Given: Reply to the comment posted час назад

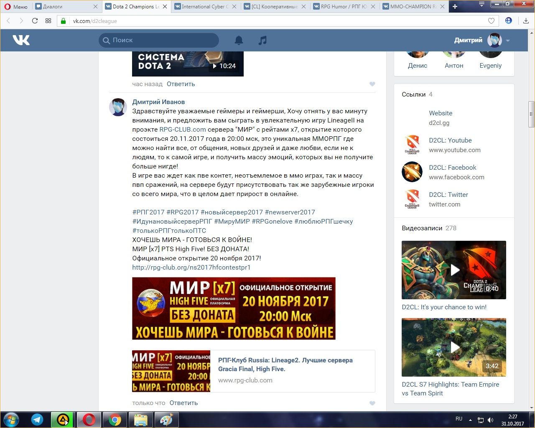Looking at the screenshot, I should [x=181, y=84].
